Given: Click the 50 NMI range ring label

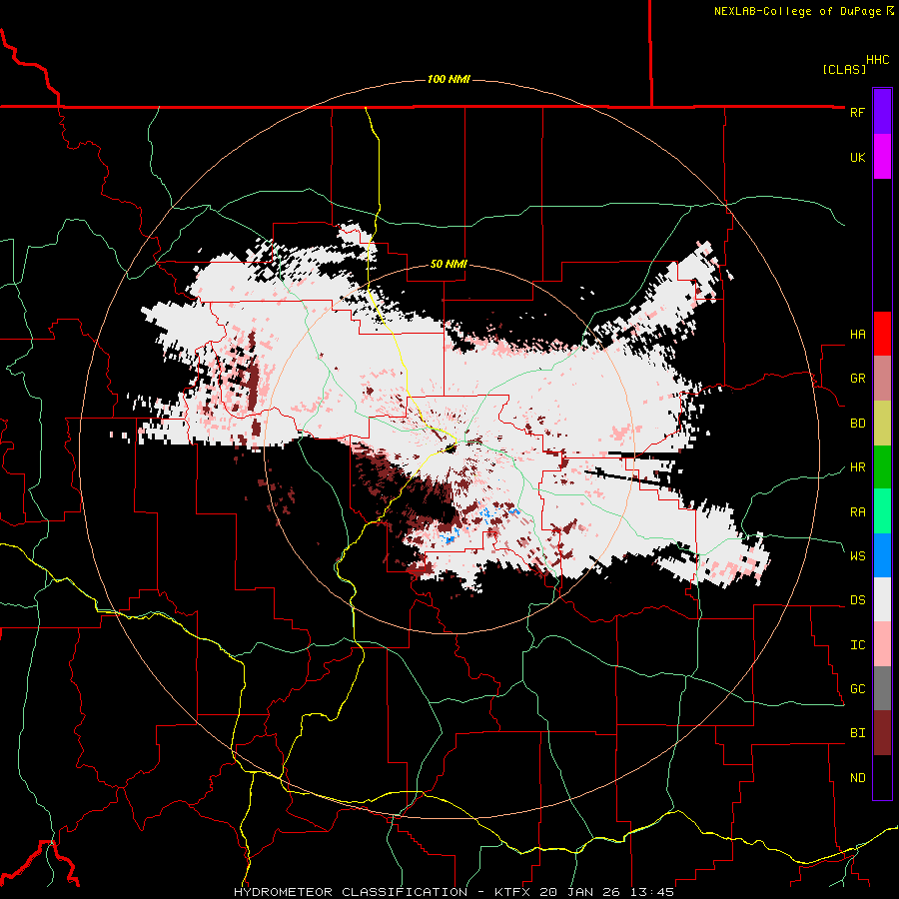Looking at the screenshot, I should tap(449, 265).
